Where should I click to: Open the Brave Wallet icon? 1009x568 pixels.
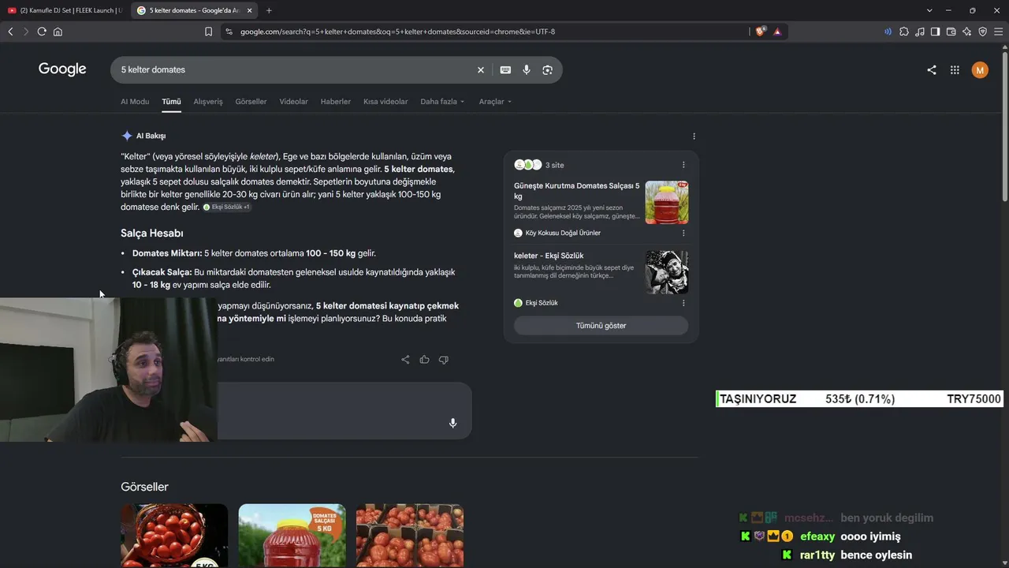(x=951, y=32)
